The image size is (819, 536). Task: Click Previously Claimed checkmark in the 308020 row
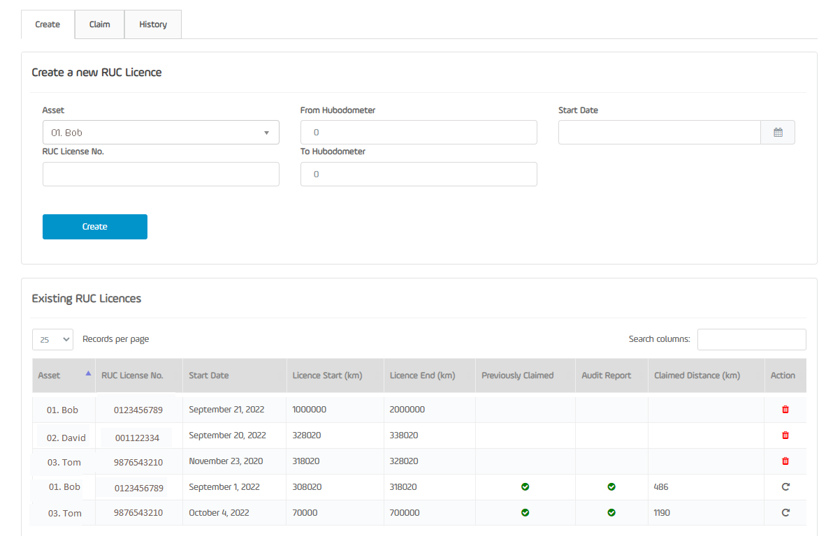tap(525, 487)
